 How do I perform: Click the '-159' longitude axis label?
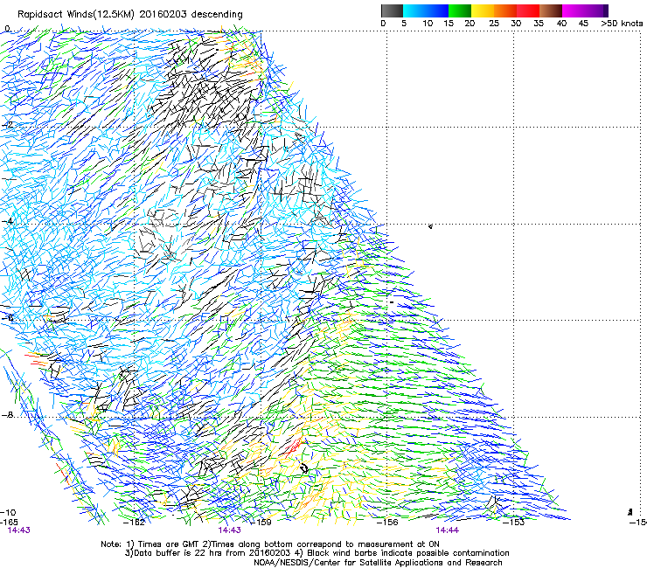(261, 523)
